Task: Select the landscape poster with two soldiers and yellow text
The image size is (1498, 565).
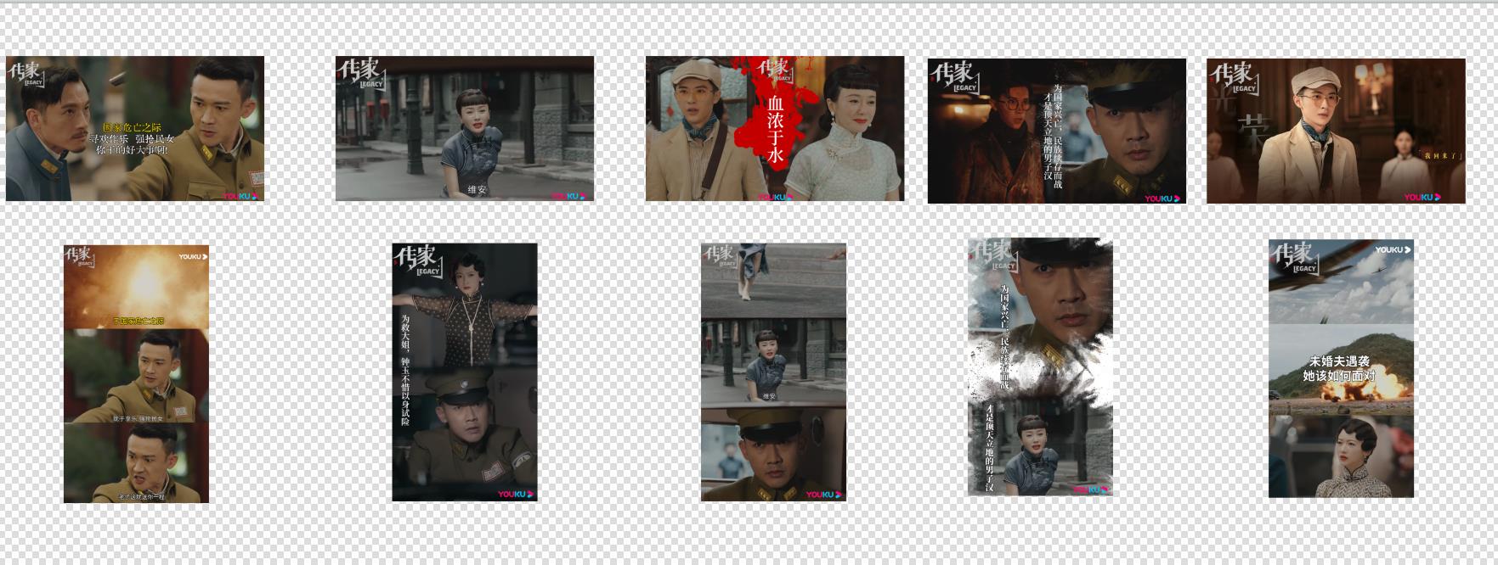Action: 135,129
